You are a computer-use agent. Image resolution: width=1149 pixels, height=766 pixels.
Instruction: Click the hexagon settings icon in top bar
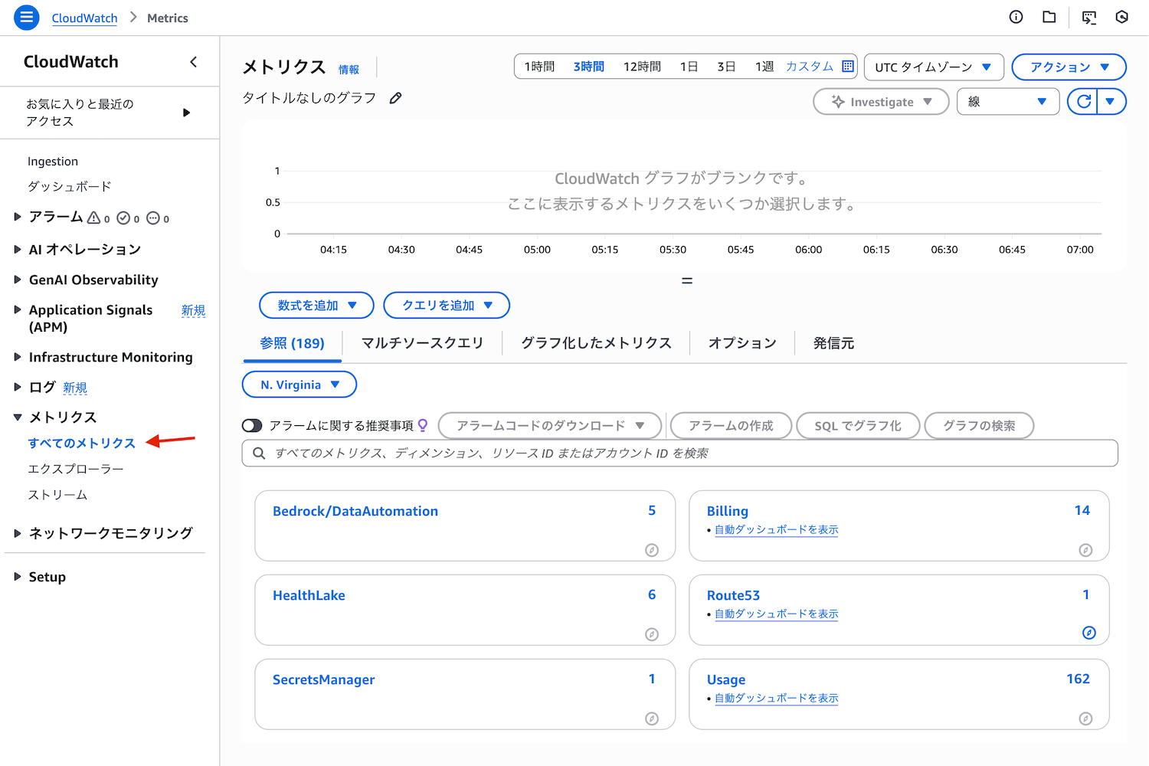(1121, 17)
